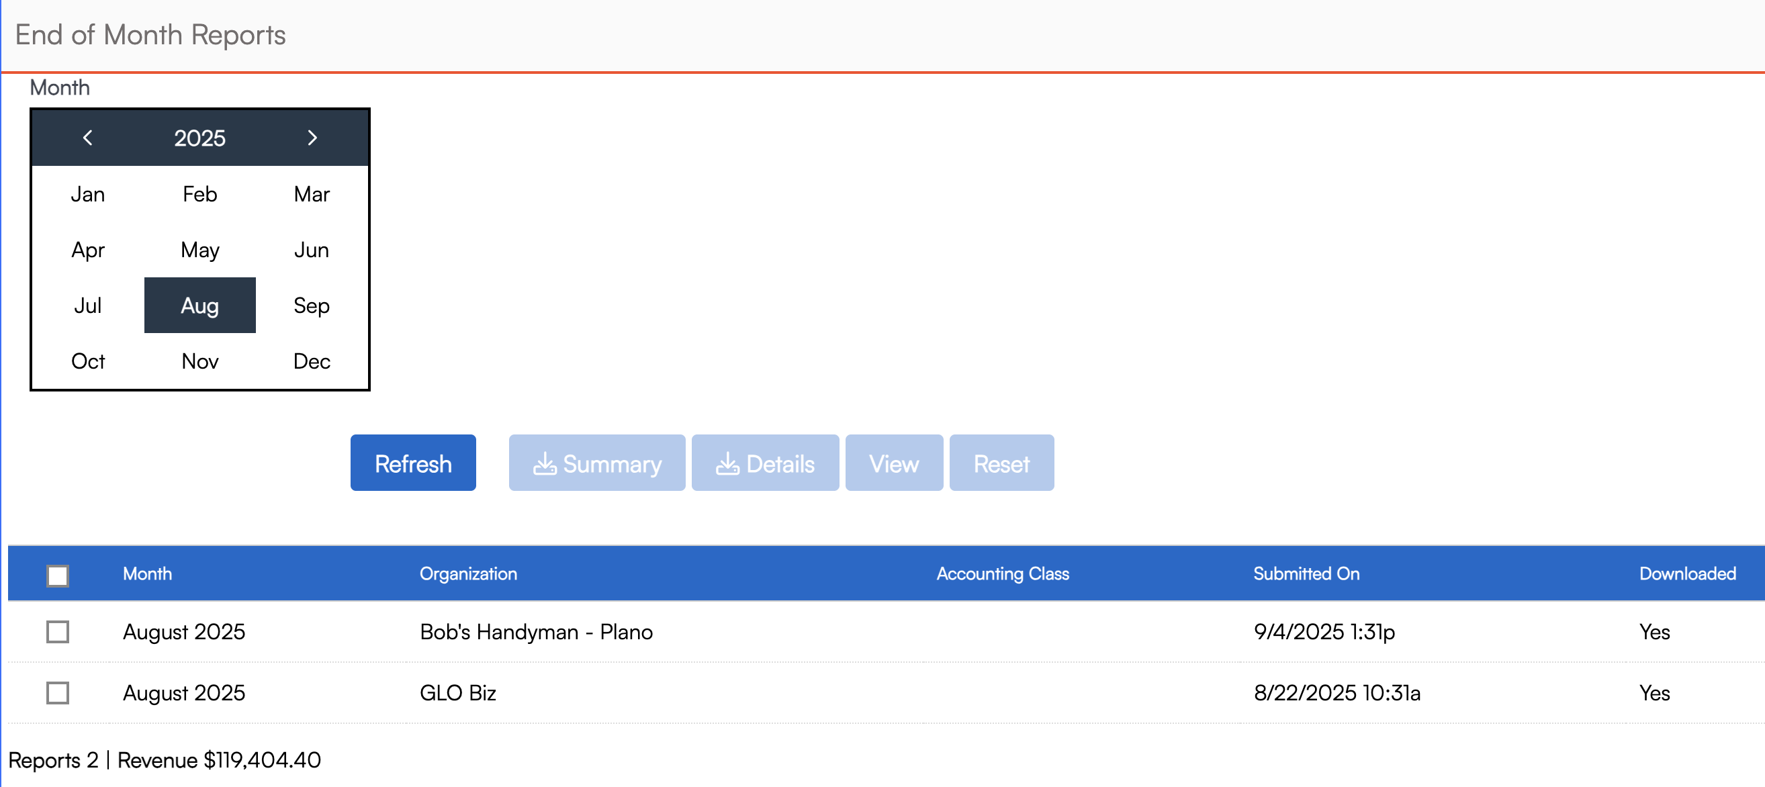Click the 2025 year label in picker
Image resolution: width=1765 pixels, height=787 pixels.
199,138
